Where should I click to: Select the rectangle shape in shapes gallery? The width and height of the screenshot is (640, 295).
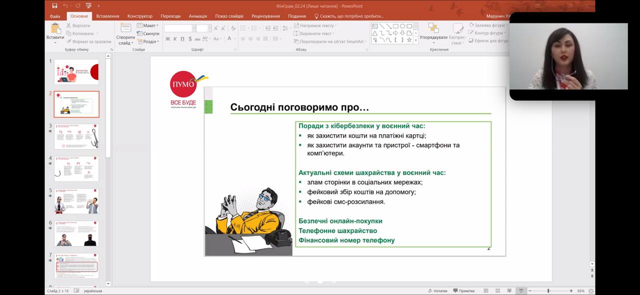tap(395, 26)
